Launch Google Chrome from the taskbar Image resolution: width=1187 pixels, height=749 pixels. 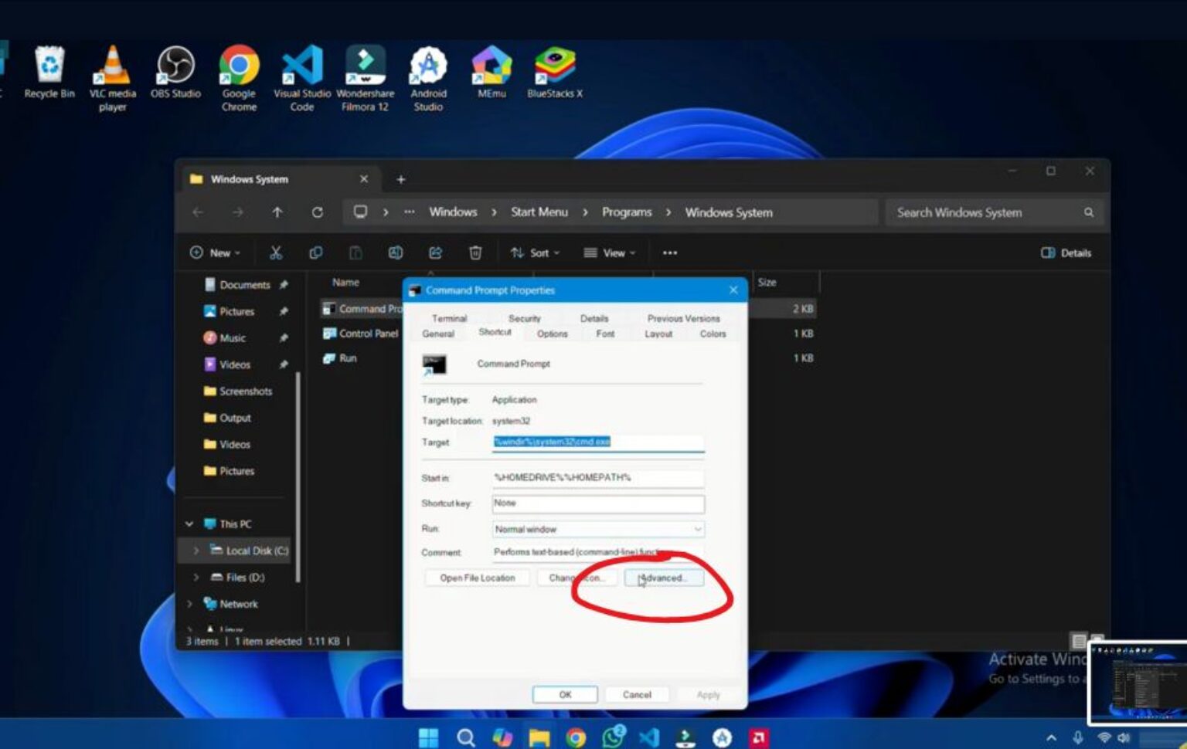pyautogui.click(x=575, y=737)
